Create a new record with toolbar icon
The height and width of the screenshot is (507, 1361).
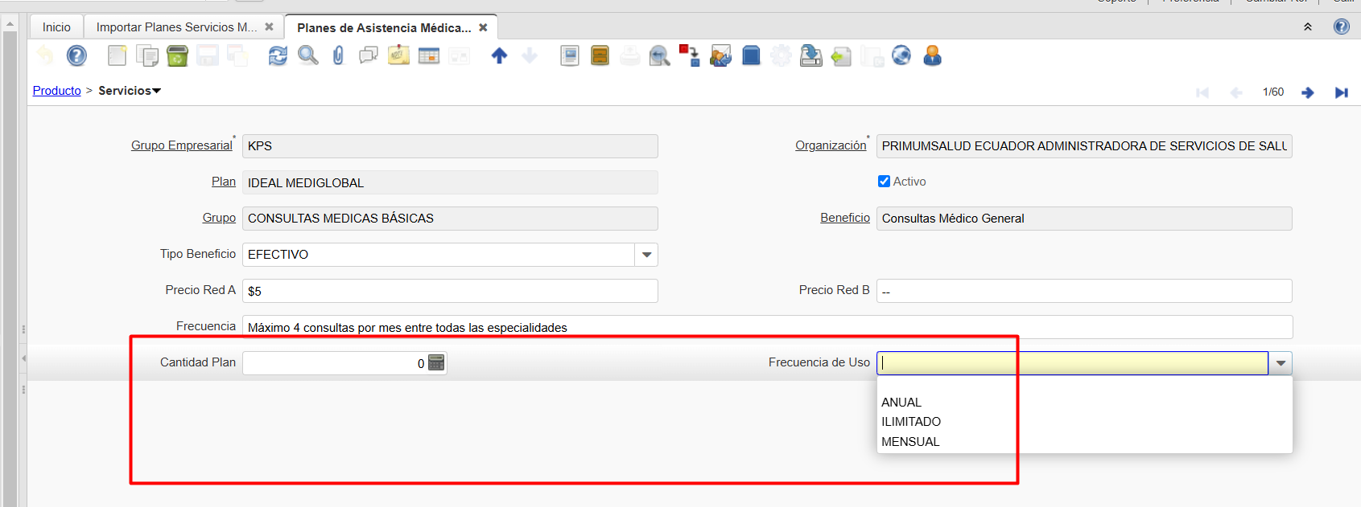click(118, 55)
